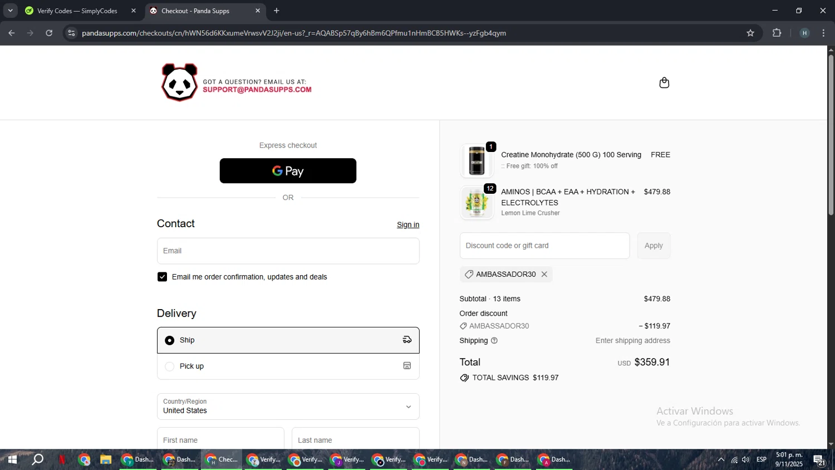The height and width of the screenshot is (470, 835).
Task: Click the browser address bar URL
Action: (294, 33)
